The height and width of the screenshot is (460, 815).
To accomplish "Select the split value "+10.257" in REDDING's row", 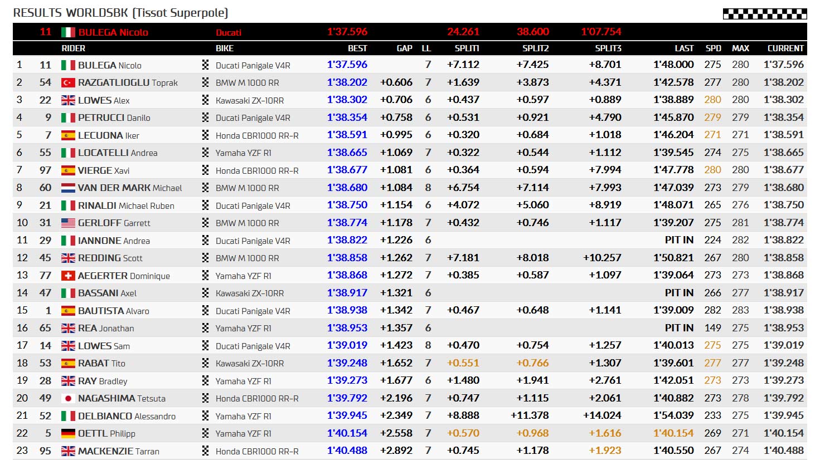I will (x=602, y=258).
